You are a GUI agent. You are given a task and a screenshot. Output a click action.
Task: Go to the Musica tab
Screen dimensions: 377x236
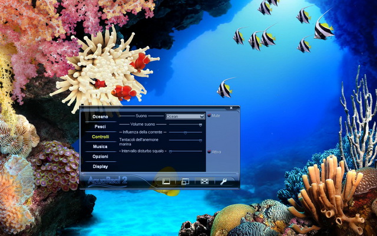(x=100, y=146)
